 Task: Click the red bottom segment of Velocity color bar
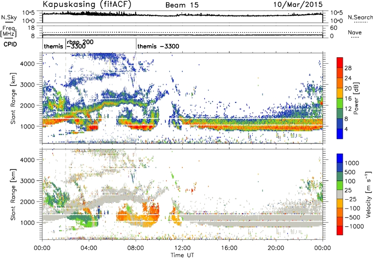click(340, 231)
